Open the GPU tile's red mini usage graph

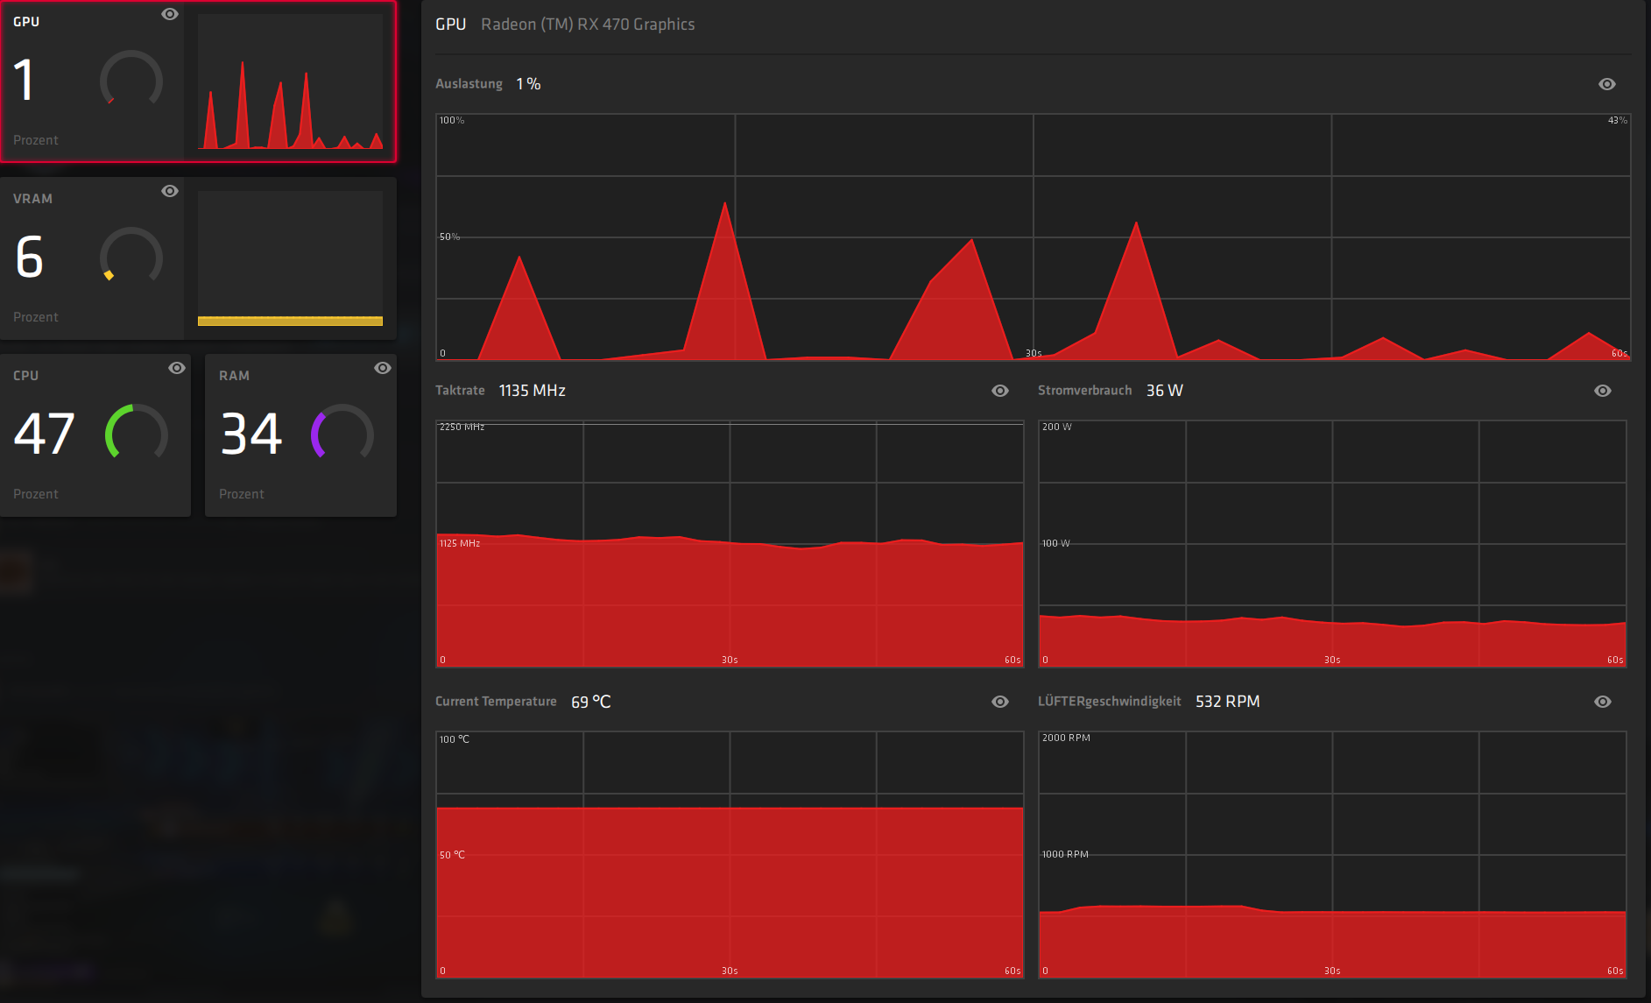pyautogui.click(x=290, y=81)
